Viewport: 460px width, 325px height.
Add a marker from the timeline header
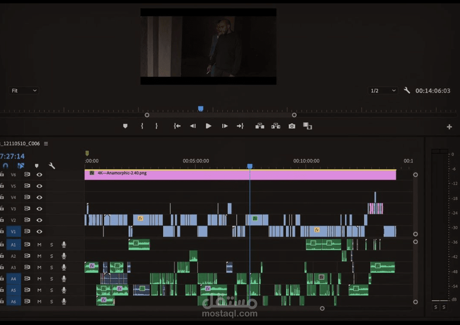(36, 166)
